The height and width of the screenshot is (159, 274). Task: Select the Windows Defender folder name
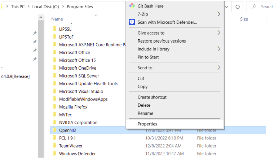[78, 154]
